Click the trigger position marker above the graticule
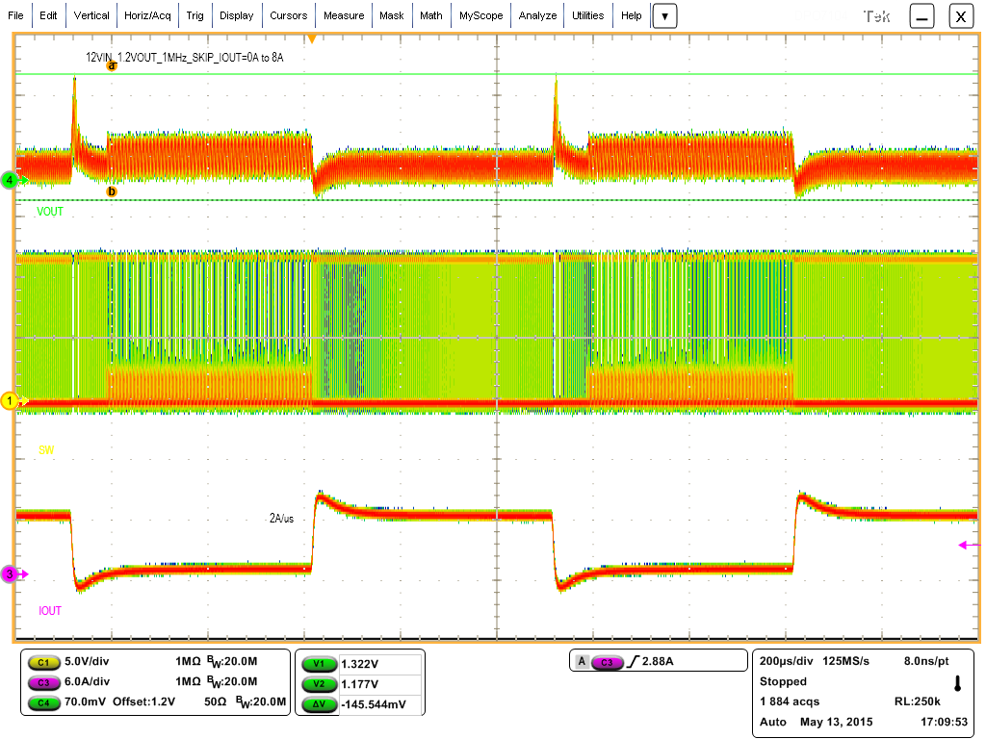This screenshot has width=986, height=739. tap(312, 37)
